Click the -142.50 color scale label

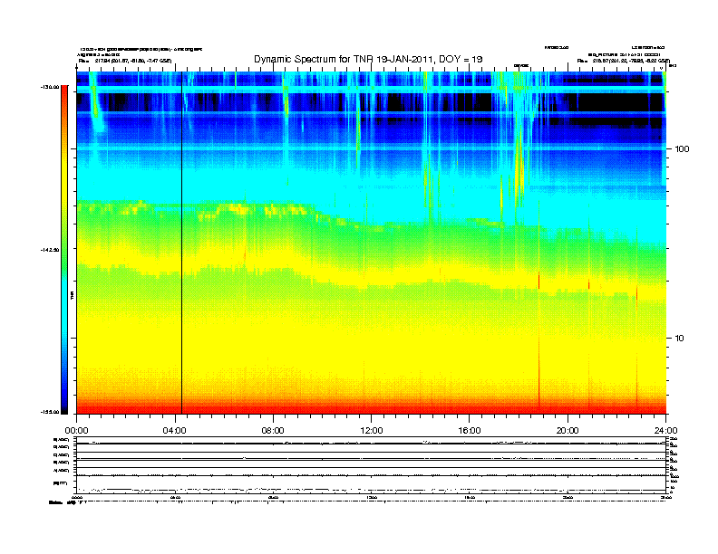point(49,250)
